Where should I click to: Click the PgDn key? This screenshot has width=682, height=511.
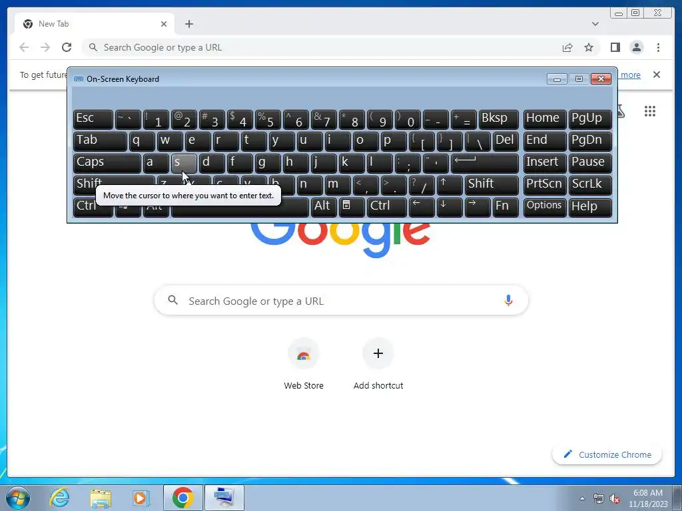pyautogui.click(x=590, y=141)
